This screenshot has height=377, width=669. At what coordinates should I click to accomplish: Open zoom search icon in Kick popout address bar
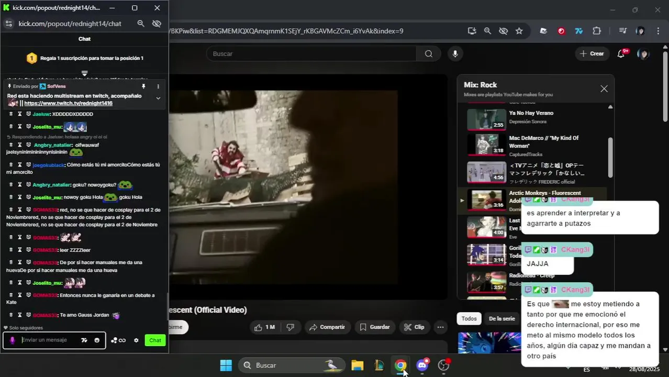coord(141,24)
